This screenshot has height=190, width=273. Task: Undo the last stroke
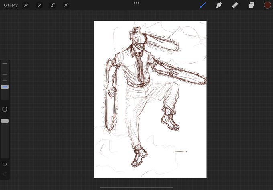(5, 164)
